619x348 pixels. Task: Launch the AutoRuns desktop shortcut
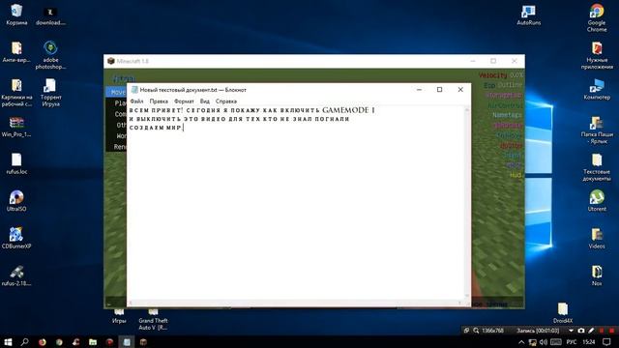click(529, 15)
